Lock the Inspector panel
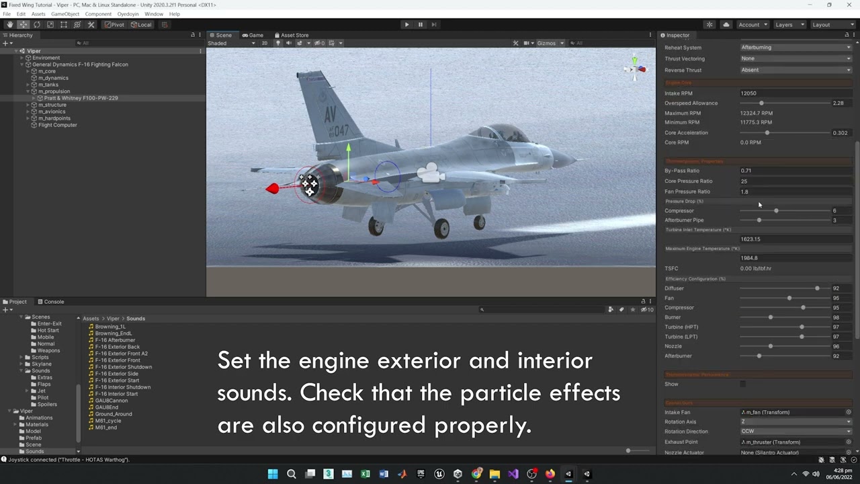The height and width of the screenshot is (484, 860). (x=846, y=35)
